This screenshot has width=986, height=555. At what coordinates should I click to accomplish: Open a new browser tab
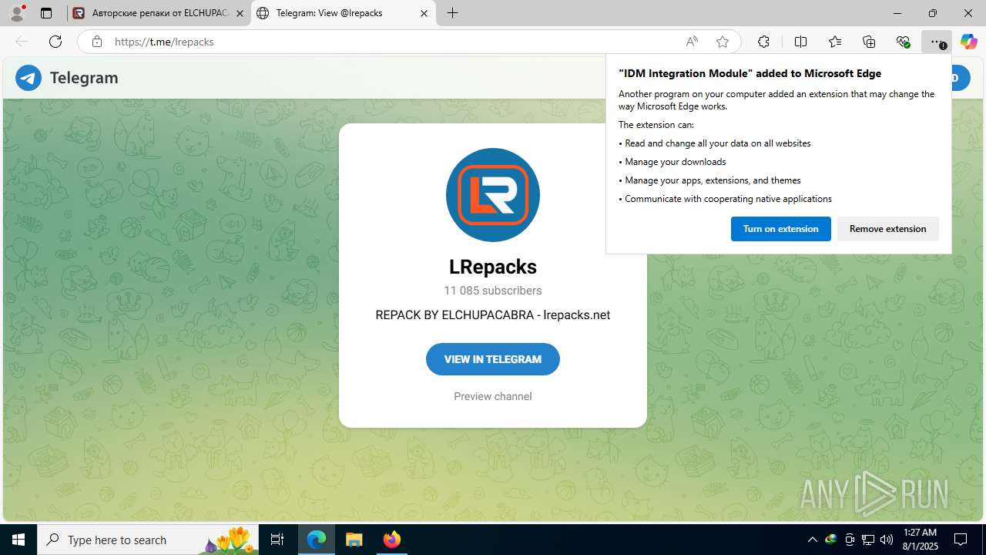[453, 13]
